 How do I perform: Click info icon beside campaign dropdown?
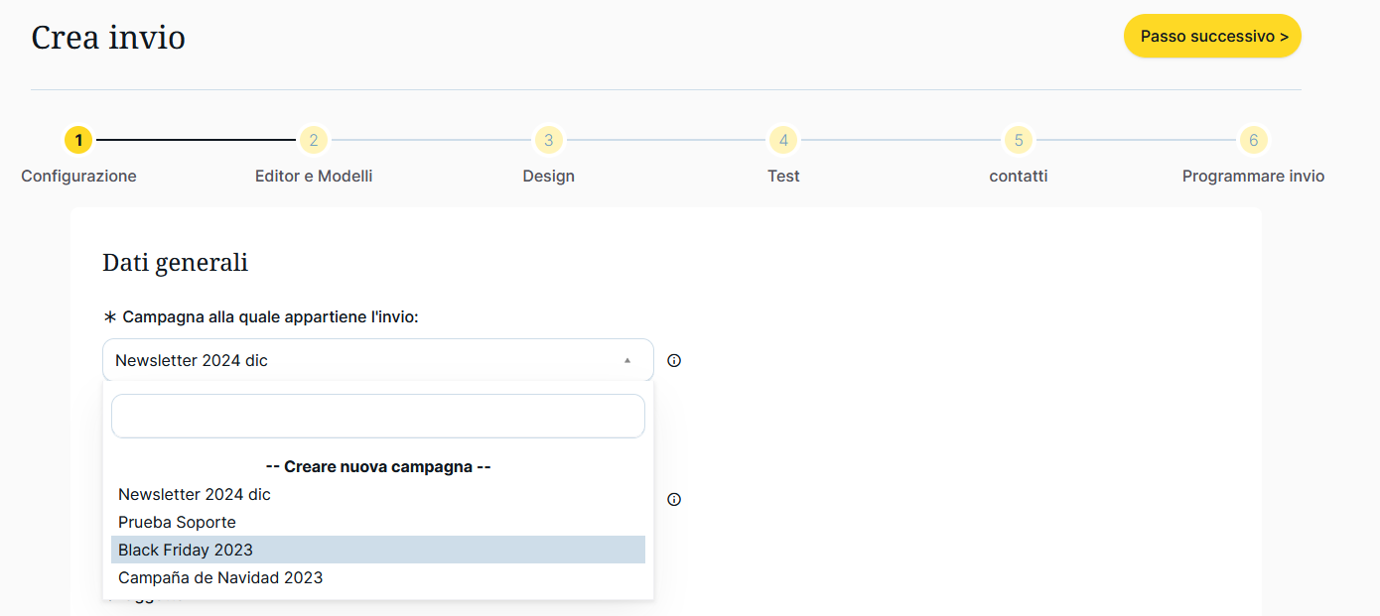tap(674, 361)
